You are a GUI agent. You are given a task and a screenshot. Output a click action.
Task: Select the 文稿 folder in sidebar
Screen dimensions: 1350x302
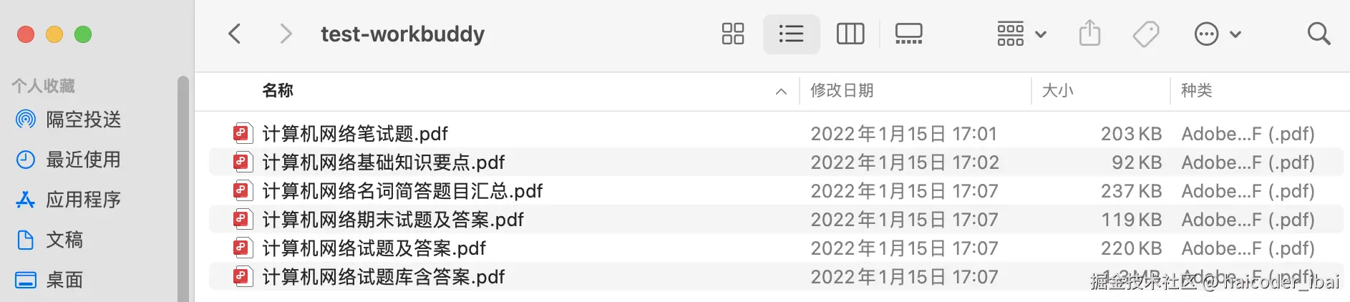click(64, 240)
